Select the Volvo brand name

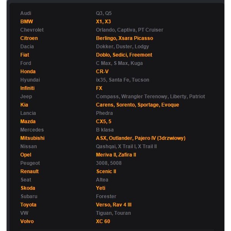coord(27,221)
